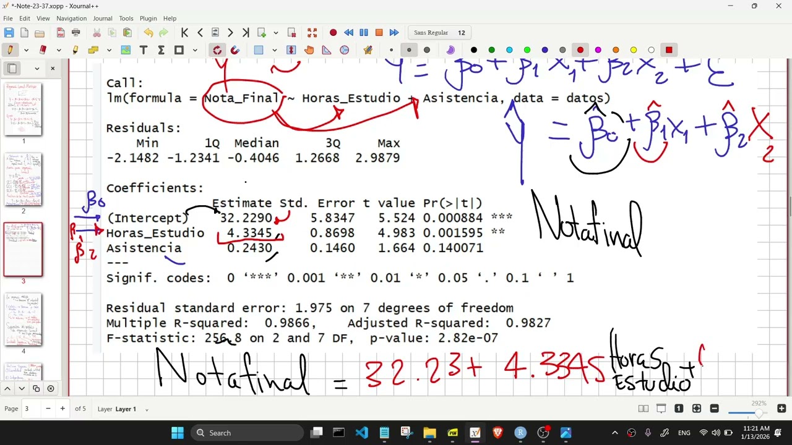Select the Text tool
The height and width of the screenshot is (445, 792).
click(x=144, y=50)
